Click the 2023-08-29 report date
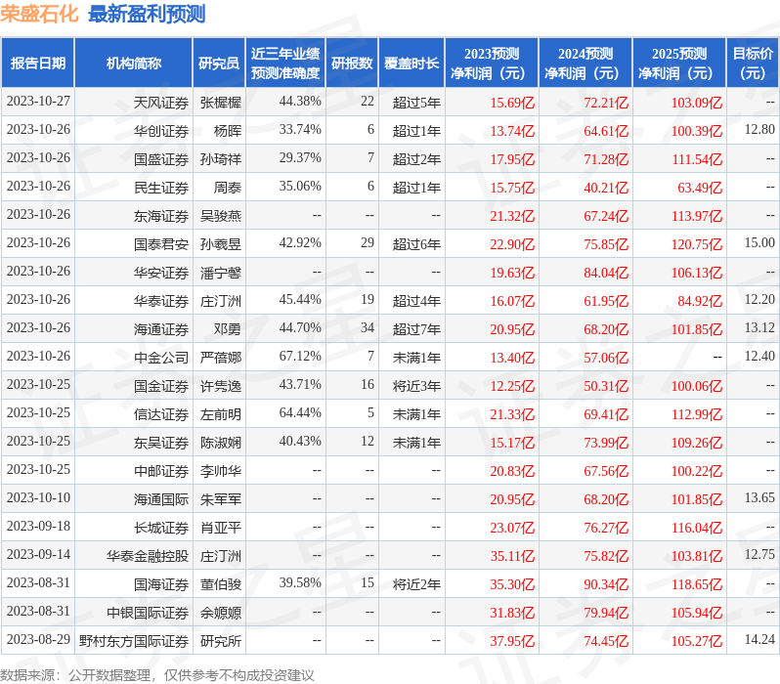 coord(38,640)
